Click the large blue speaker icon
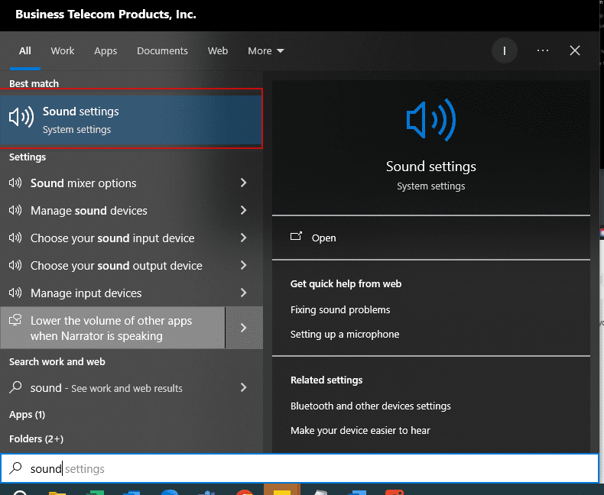Viewport: 604px width, 495px height. tap(430, 120)
